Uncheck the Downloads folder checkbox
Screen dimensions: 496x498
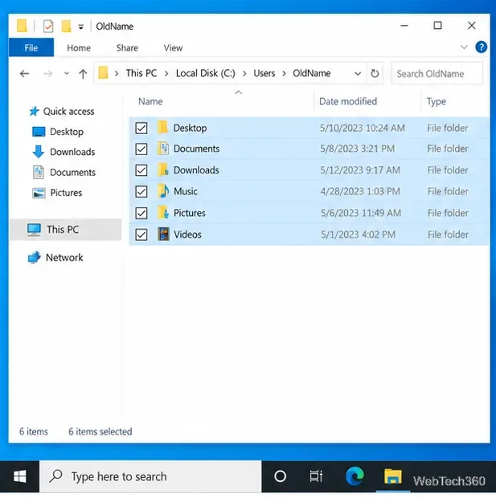pyautogui.click(x=141, y=170)
